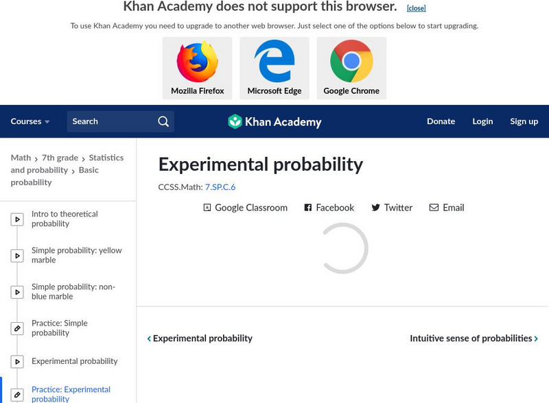Click the search magnifying glass icon
The image size is (549, 403).
click(x=163, y=121)
